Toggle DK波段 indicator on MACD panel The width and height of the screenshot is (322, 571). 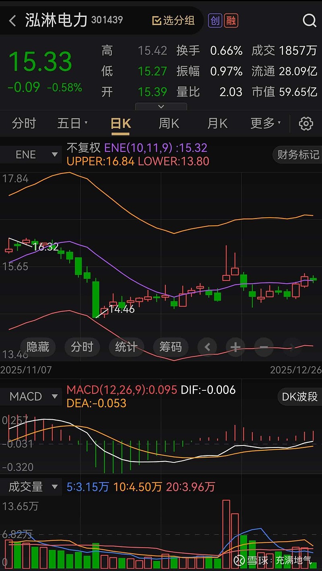pos(299,396)
